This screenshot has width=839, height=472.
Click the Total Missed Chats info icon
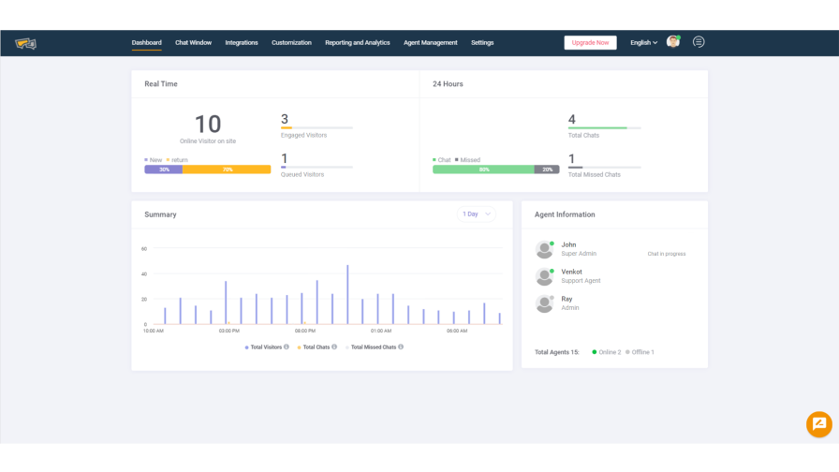(x=401, y=347)
